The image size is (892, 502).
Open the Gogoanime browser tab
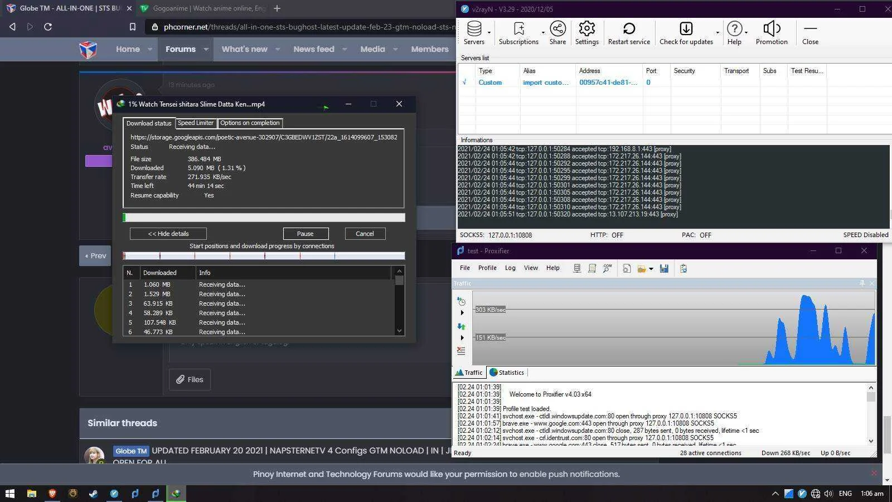[x=201, y=8]
